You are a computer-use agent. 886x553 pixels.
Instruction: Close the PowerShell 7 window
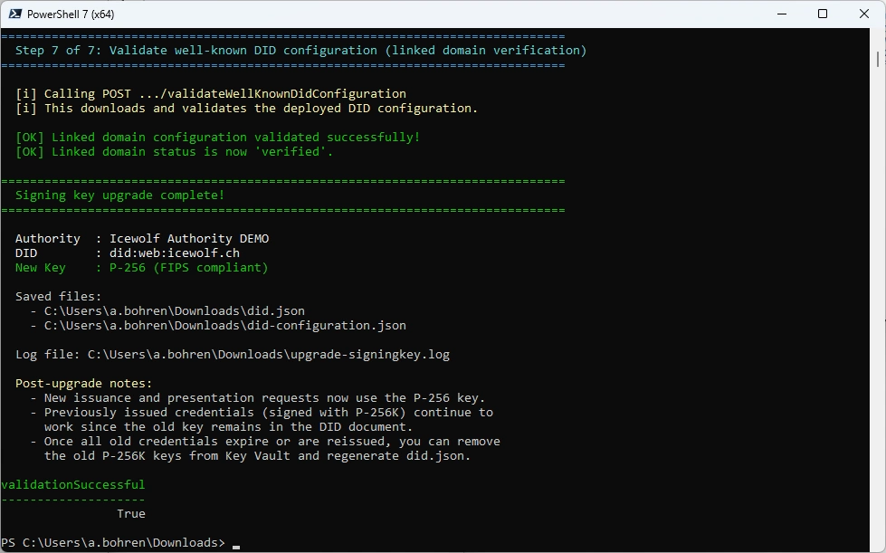[864, 14]
